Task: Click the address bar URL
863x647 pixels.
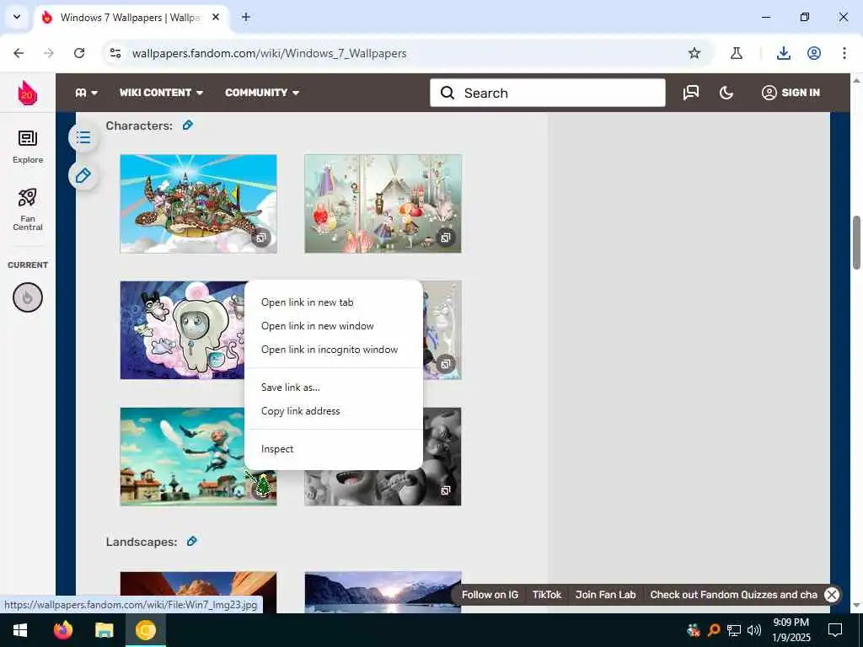Action: click(269, 53)
